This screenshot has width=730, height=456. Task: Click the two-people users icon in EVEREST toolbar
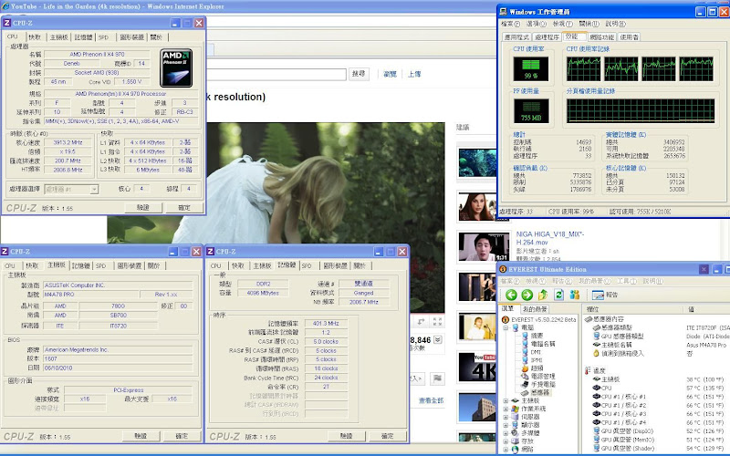click(x=575, y=295)
